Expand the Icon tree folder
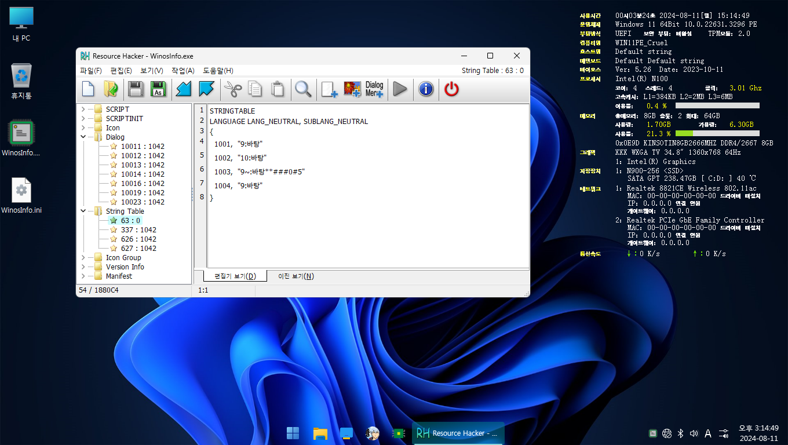Image resolution: width=788 pixels, height=445 pixels. 83,127
